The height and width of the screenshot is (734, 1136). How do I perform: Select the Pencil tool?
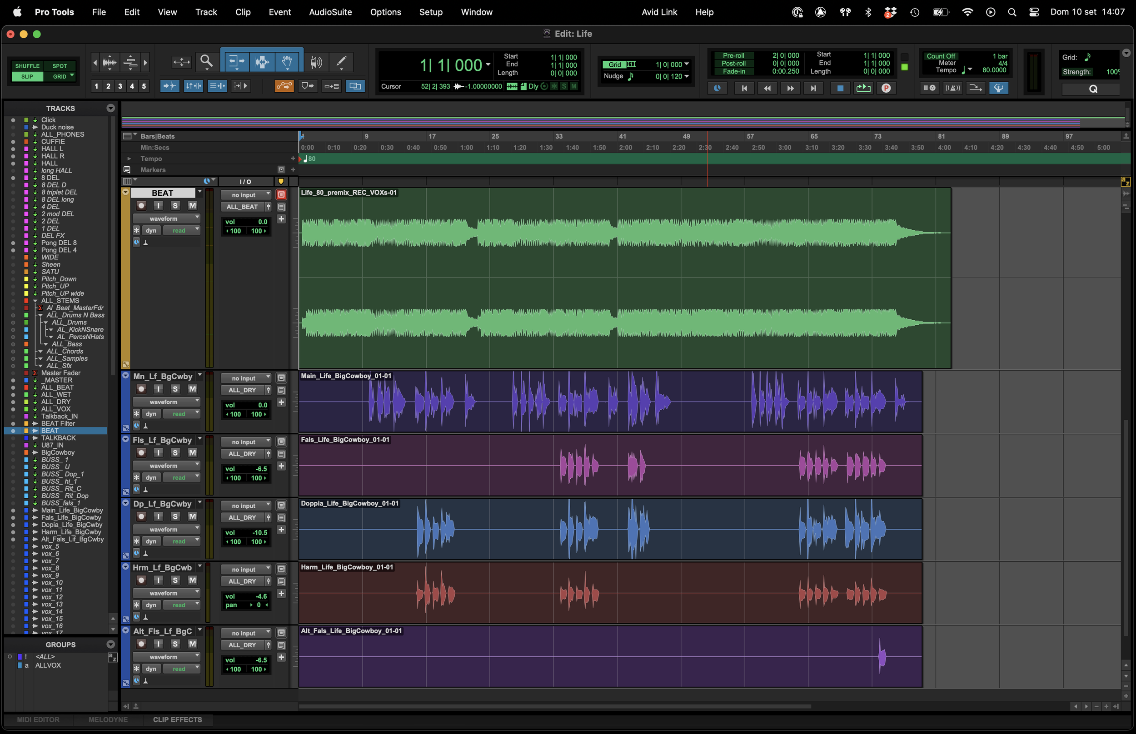tap(341, 61)
